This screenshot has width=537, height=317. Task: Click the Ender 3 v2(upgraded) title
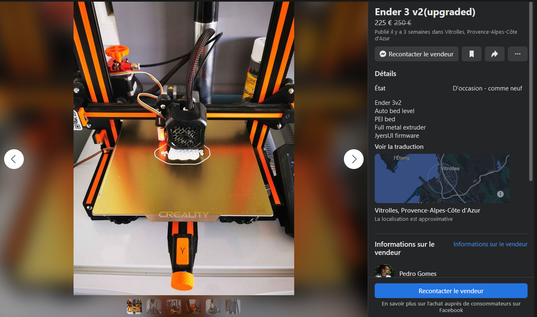click(x=425, y=12)
